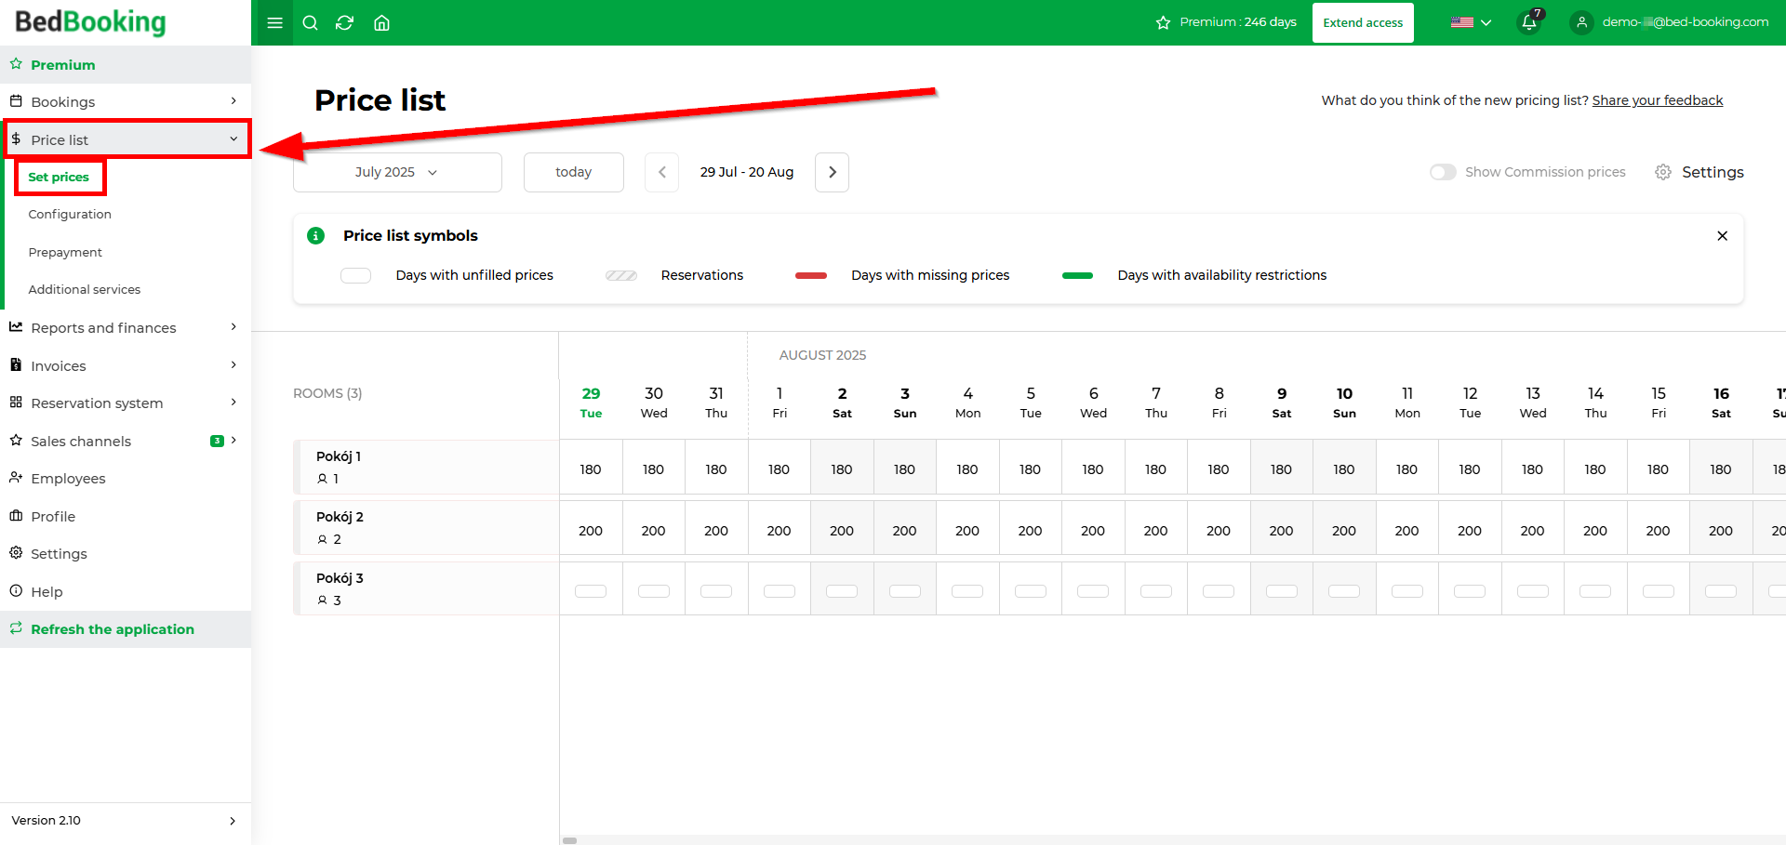Toggle Show Commission prices switch
1786x845 pixels.
click(x=1443, y=172)
